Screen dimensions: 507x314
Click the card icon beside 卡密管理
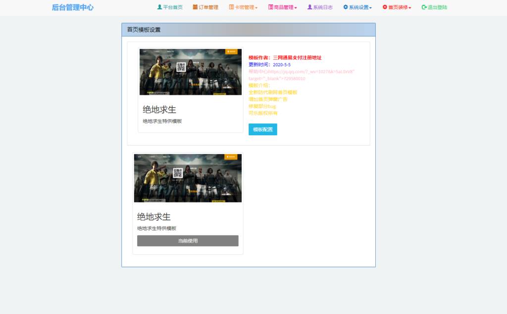pyautogui.click(x=231, y=7)
